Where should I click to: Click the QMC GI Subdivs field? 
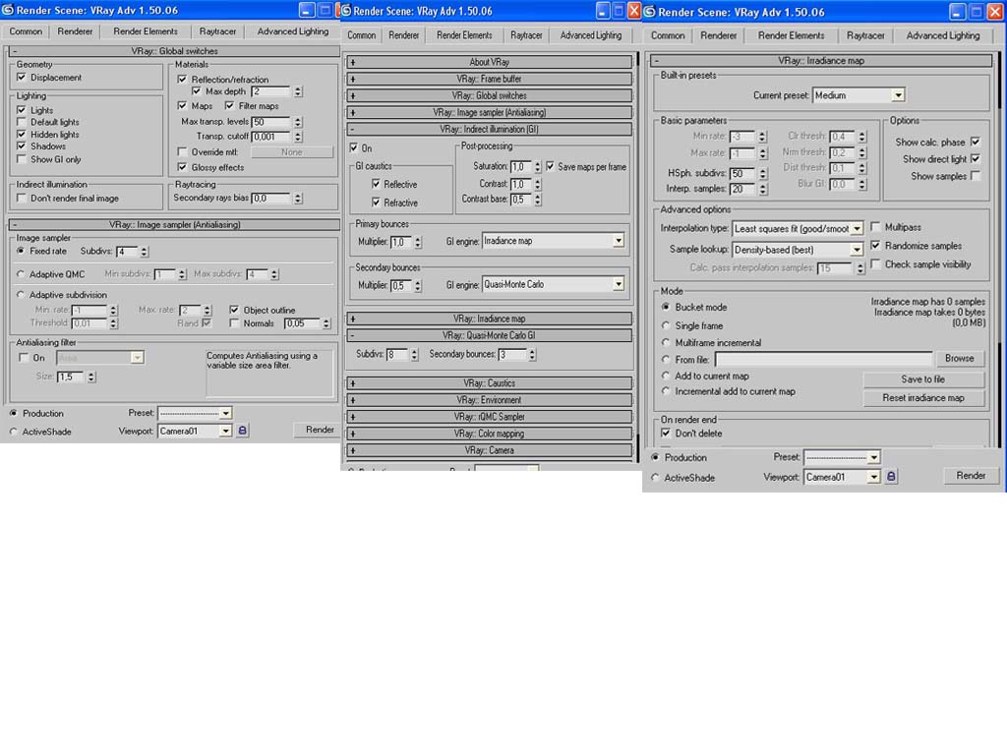click(397, 354)
